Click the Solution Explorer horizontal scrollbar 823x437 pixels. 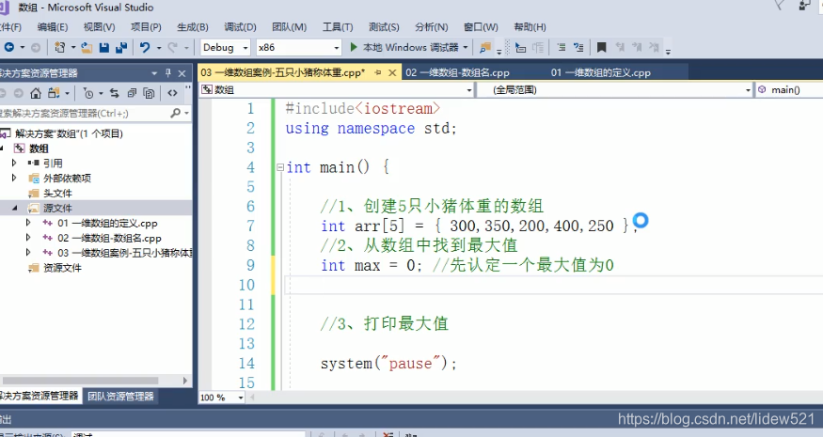click(x=80, y=381)
